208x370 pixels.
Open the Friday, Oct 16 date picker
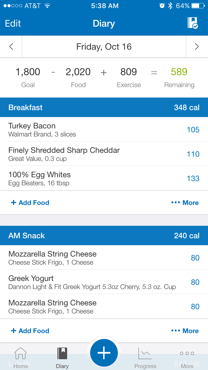click(104, 47)
